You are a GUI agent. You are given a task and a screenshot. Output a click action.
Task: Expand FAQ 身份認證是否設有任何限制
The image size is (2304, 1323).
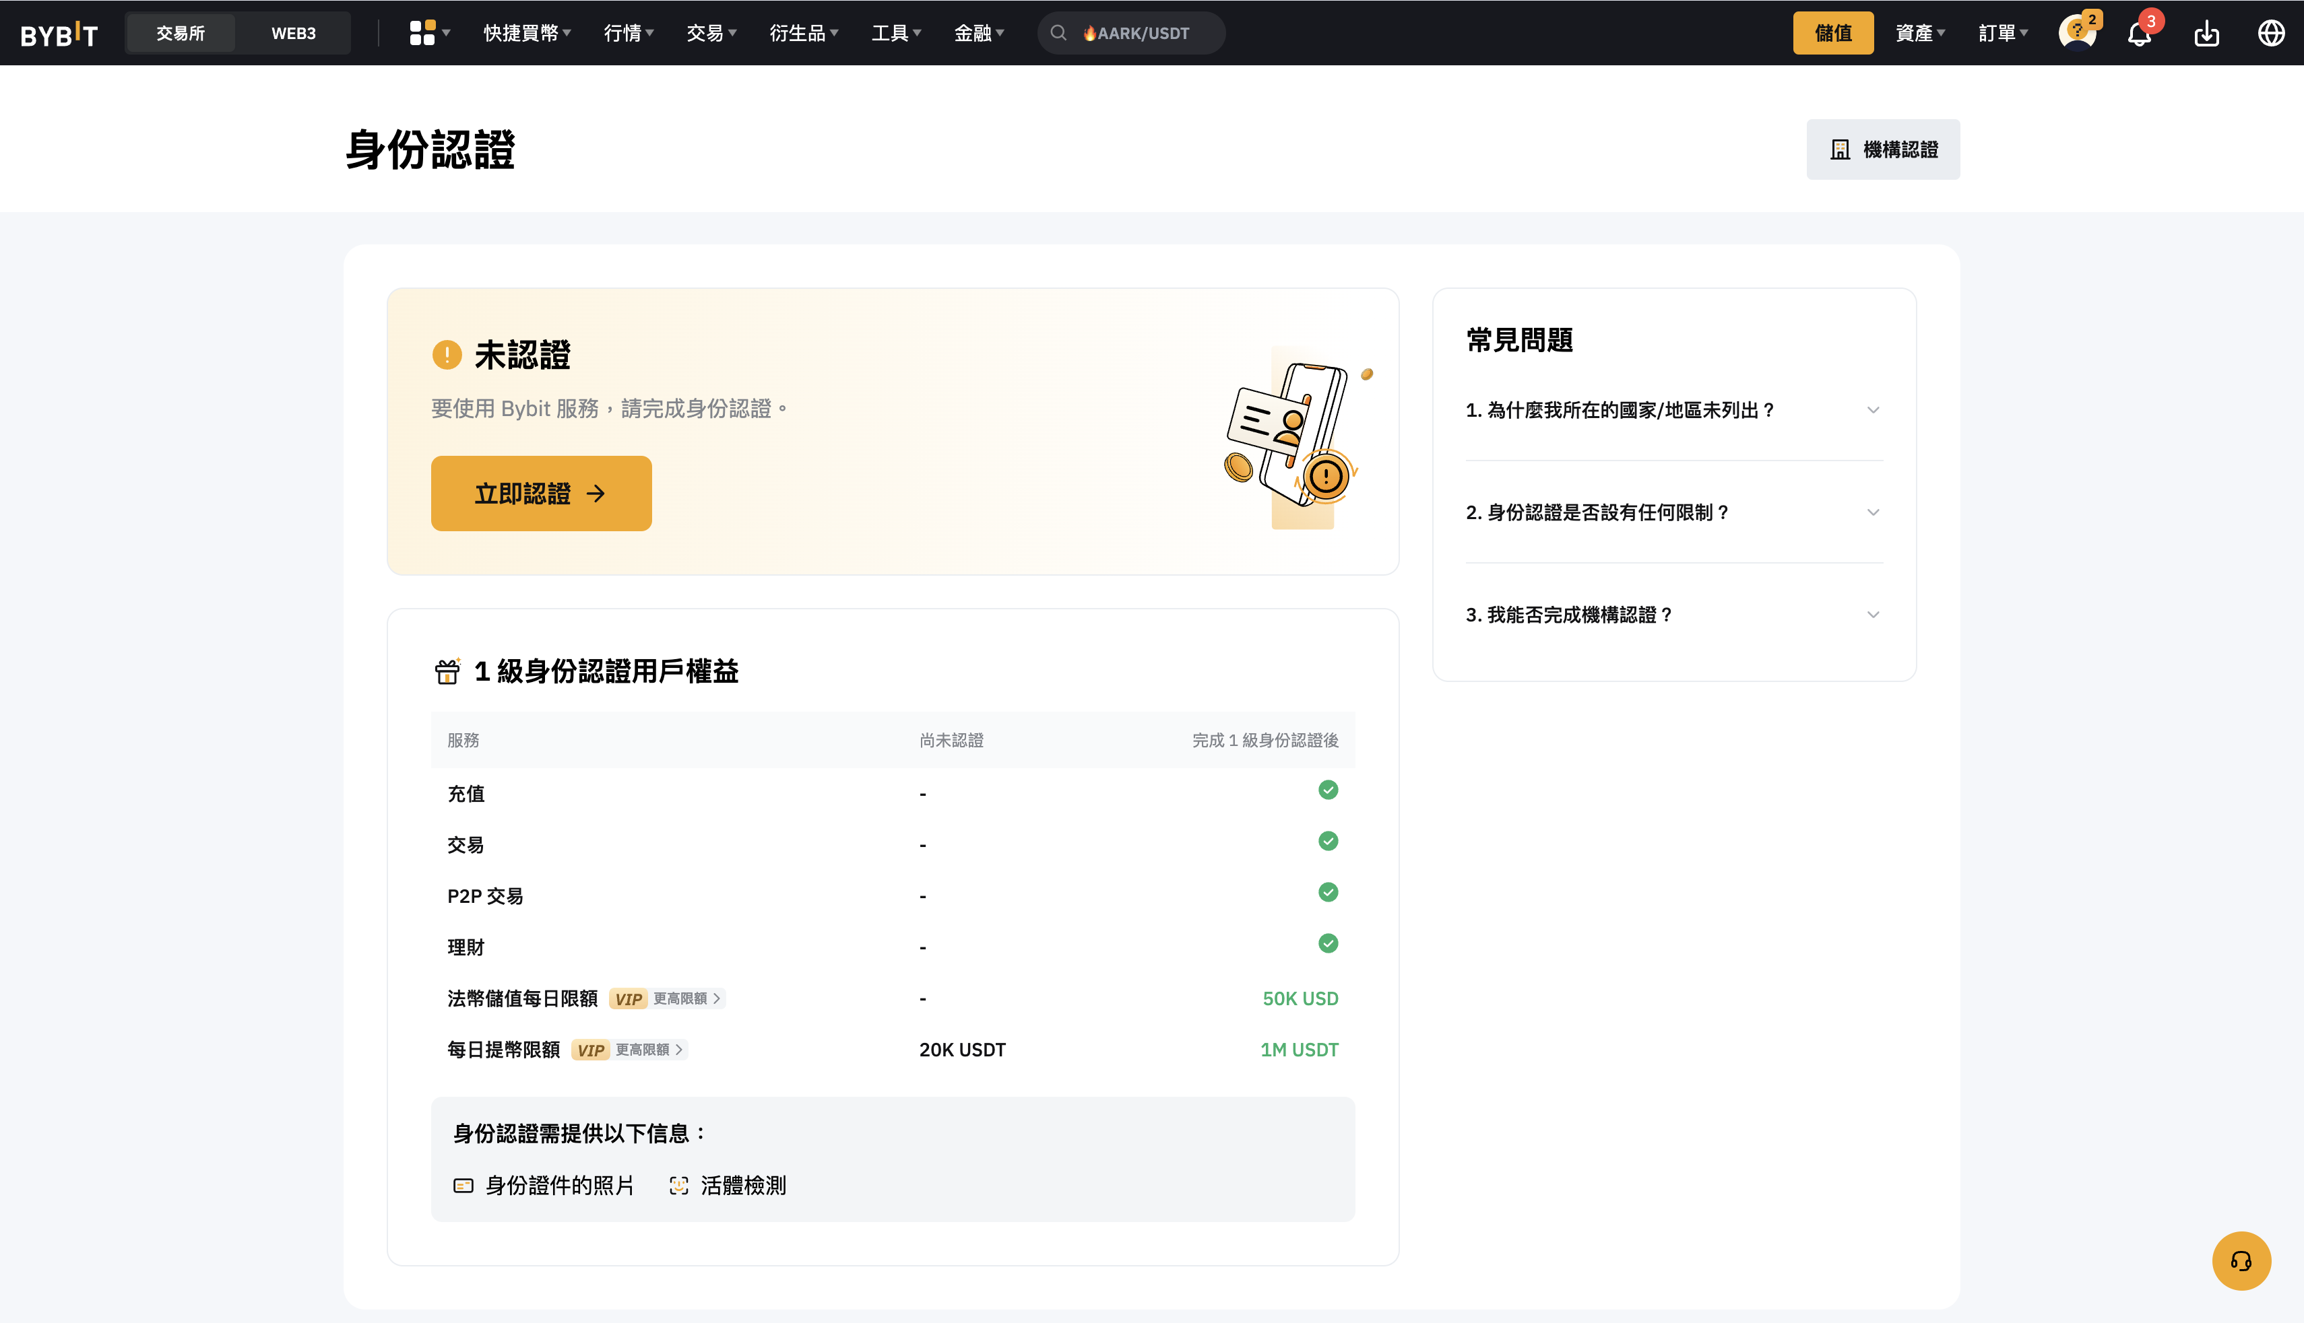tap(1674, 512)
